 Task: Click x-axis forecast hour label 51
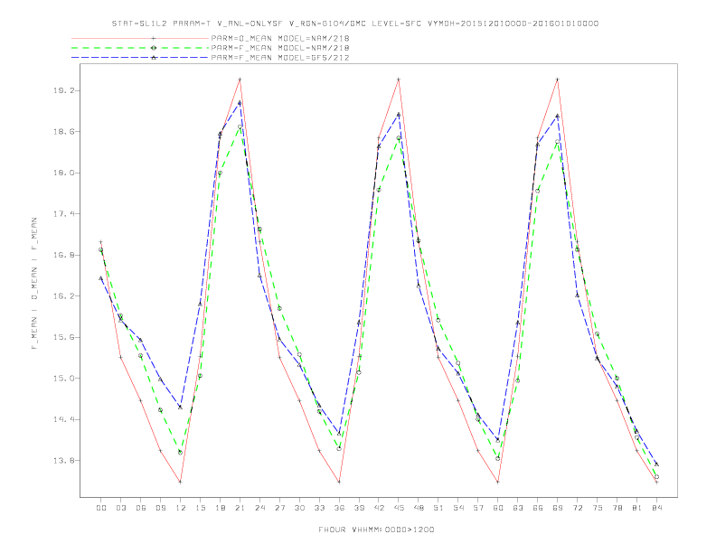pyautogui.click(x=438, y=508)
